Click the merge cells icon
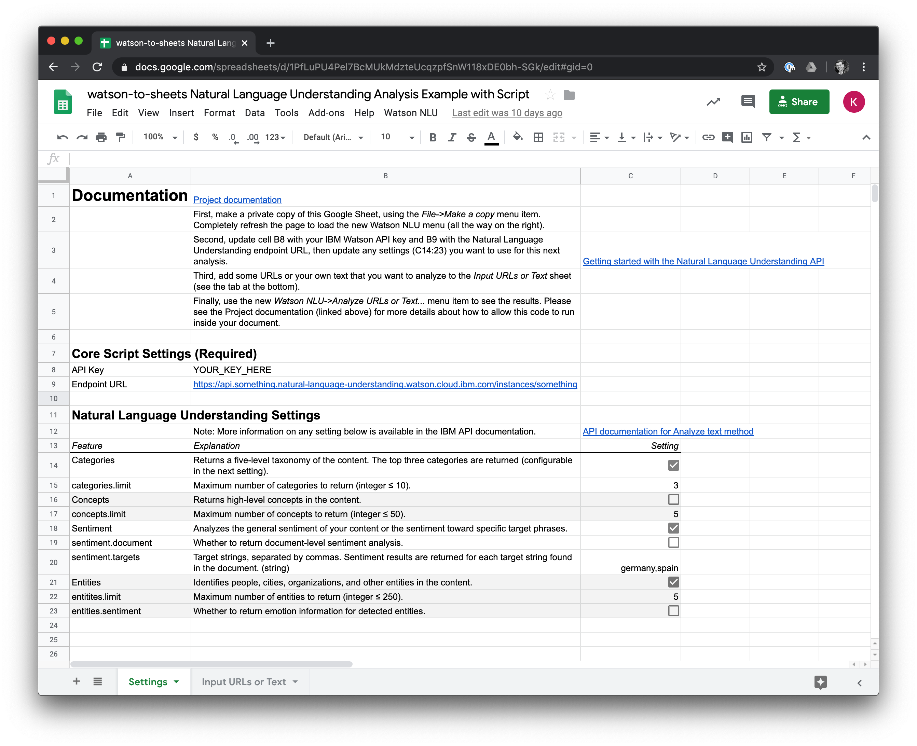 coord(559,138)
